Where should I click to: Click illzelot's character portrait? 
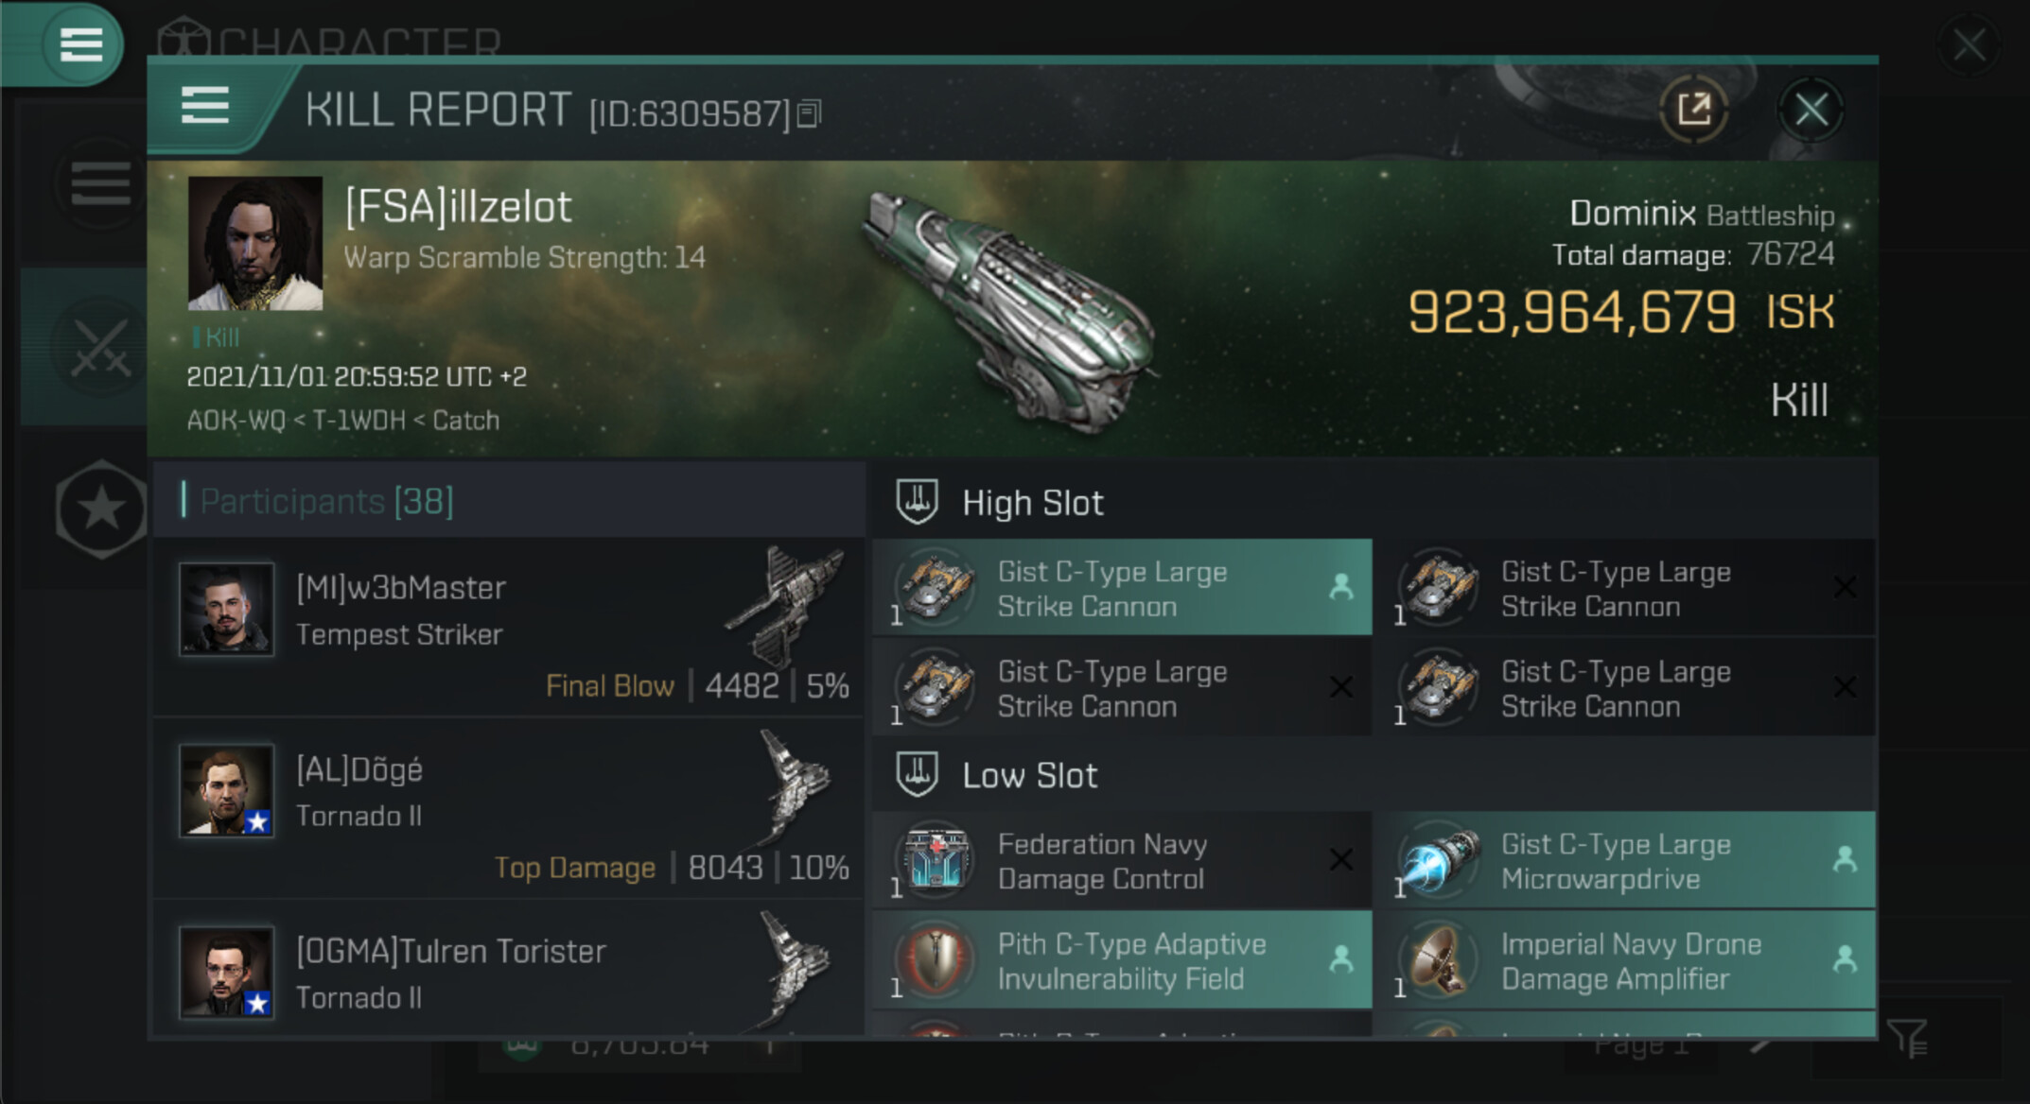click(x=255, y=244)
